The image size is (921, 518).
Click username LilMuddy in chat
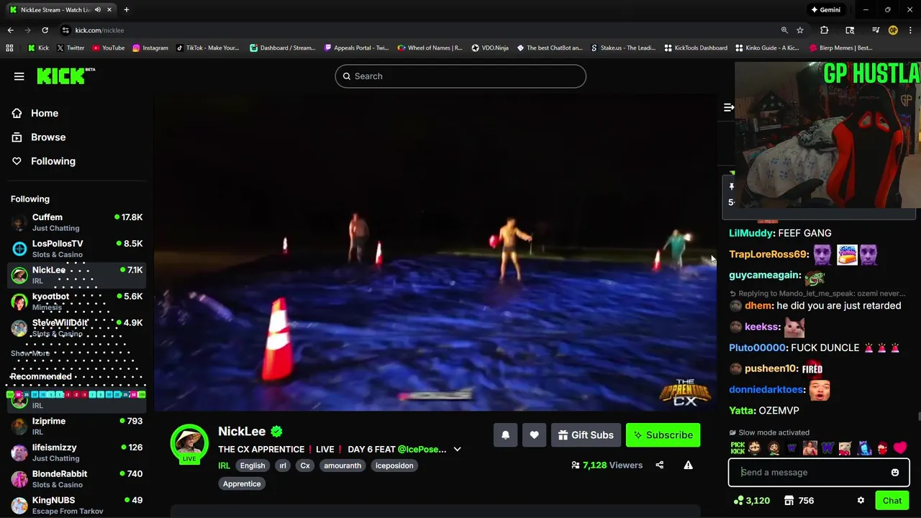point(752,233)
